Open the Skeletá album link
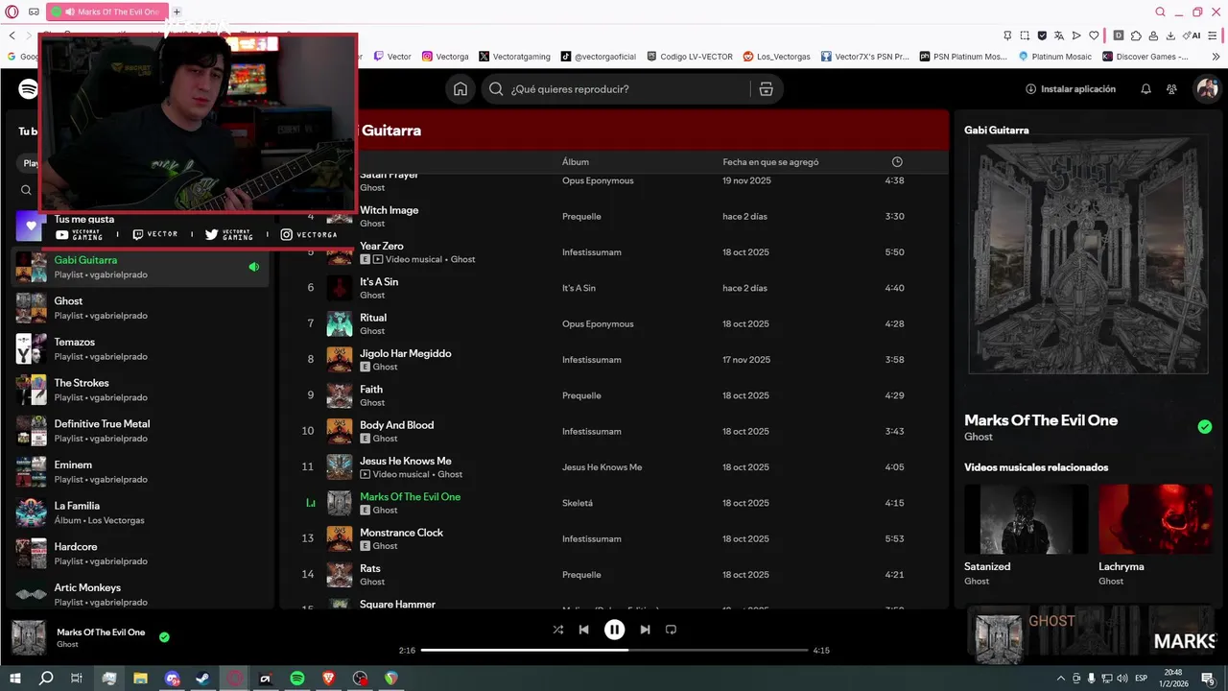This screenshot has width=1228, height=691. tap(578, 503)
